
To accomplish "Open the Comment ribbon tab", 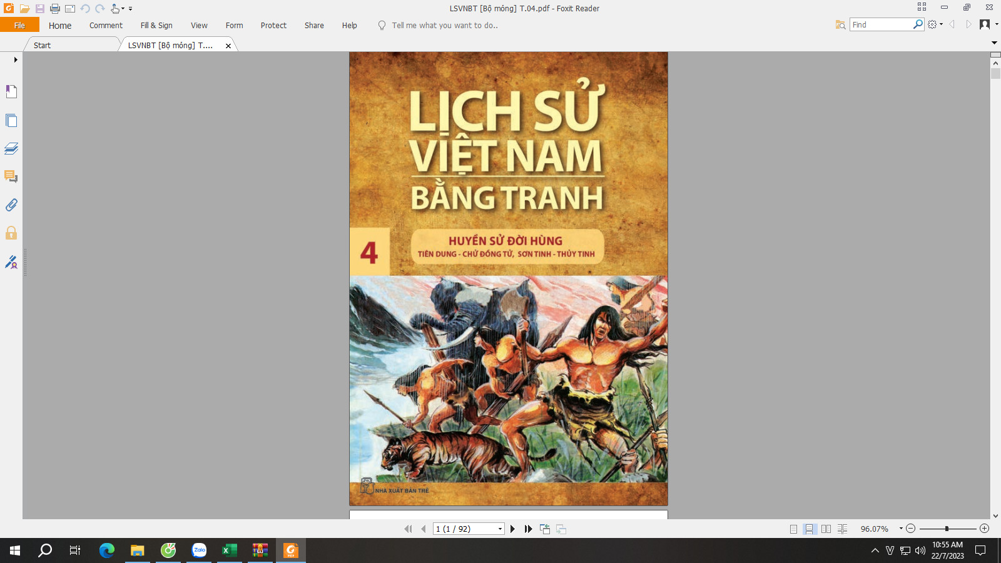I will (106, 26).
